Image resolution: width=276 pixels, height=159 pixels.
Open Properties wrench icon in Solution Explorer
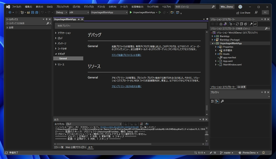(x=251, y=24)
